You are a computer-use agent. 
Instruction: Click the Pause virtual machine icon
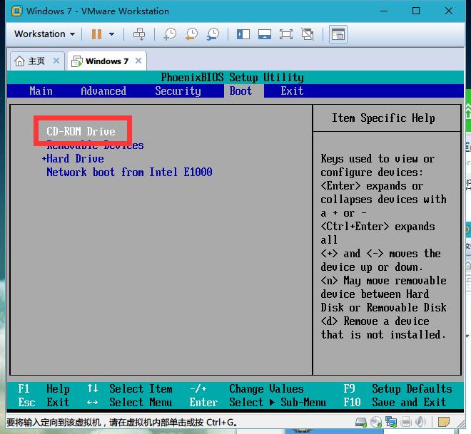point(96,33)
